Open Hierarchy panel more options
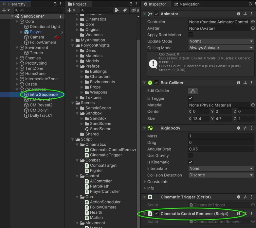This screenshot has height=228, width=256. (60, 4)
